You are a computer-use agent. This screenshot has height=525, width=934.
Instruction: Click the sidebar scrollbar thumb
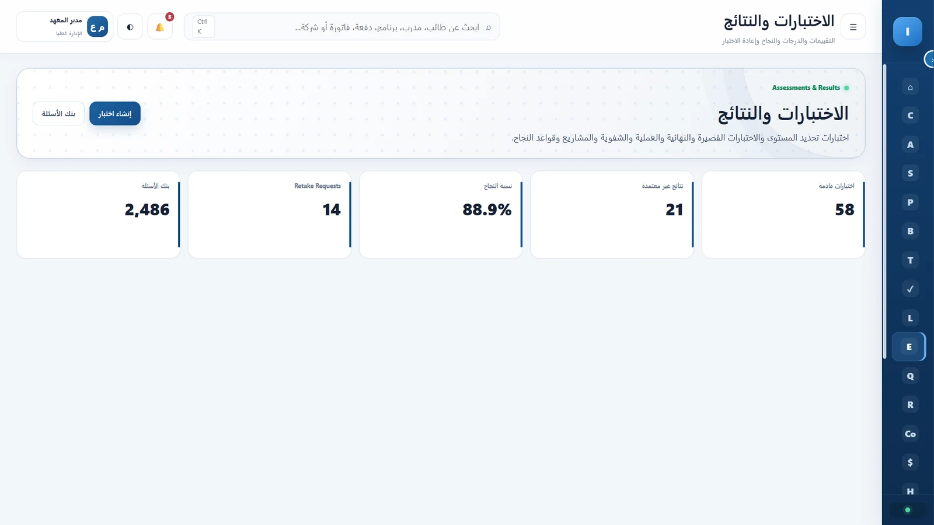[885, 212]
